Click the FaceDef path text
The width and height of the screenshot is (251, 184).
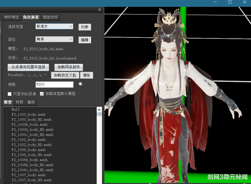click(x=27, y=75)
